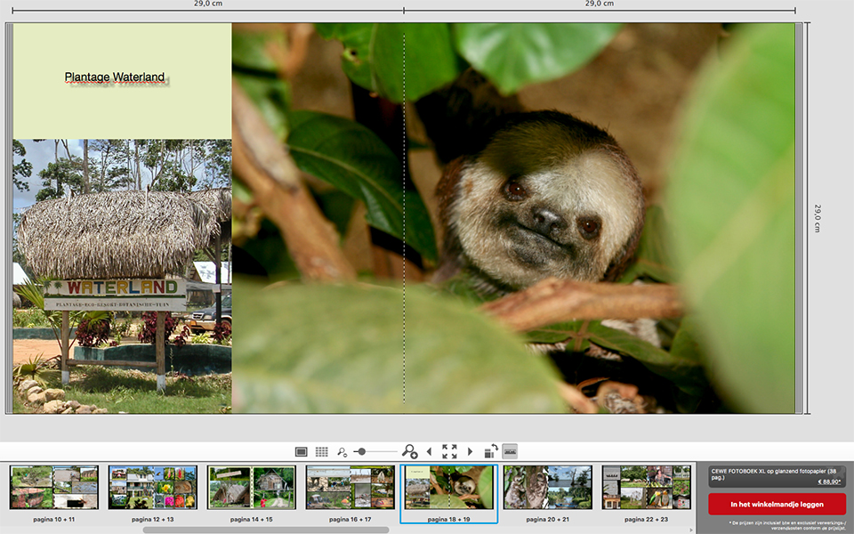Select thumbnail for pagina 10 + 11
The width and height of the screenshot is (854, 534).
pos(54,487)
